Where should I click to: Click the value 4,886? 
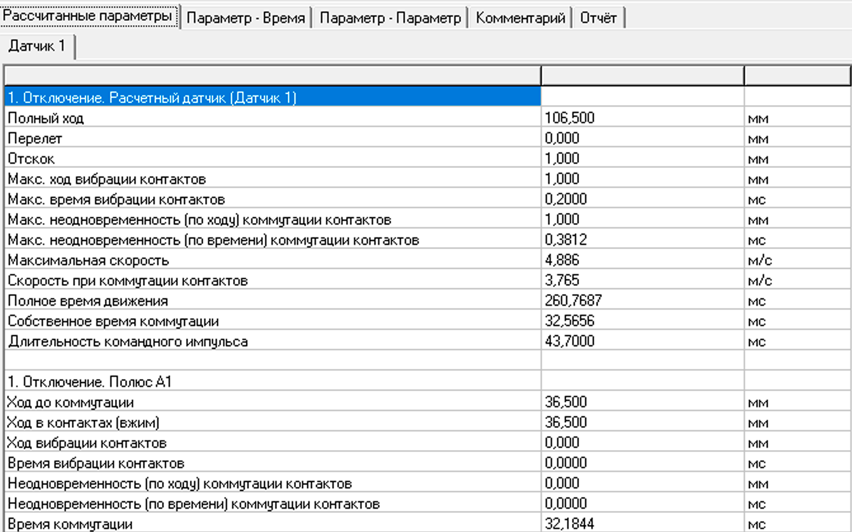[562, 260]
